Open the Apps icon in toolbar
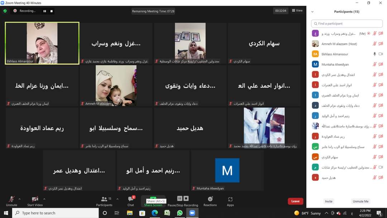The width and height of the screenshot is (387, 218). (230, 199)
